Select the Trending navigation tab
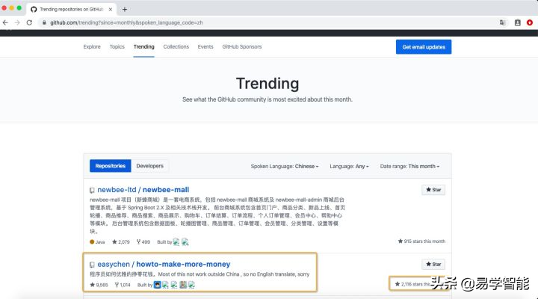 point(143,46)
